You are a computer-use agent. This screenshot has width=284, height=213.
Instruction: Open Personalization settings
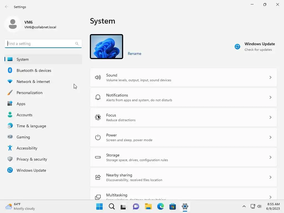43,93
